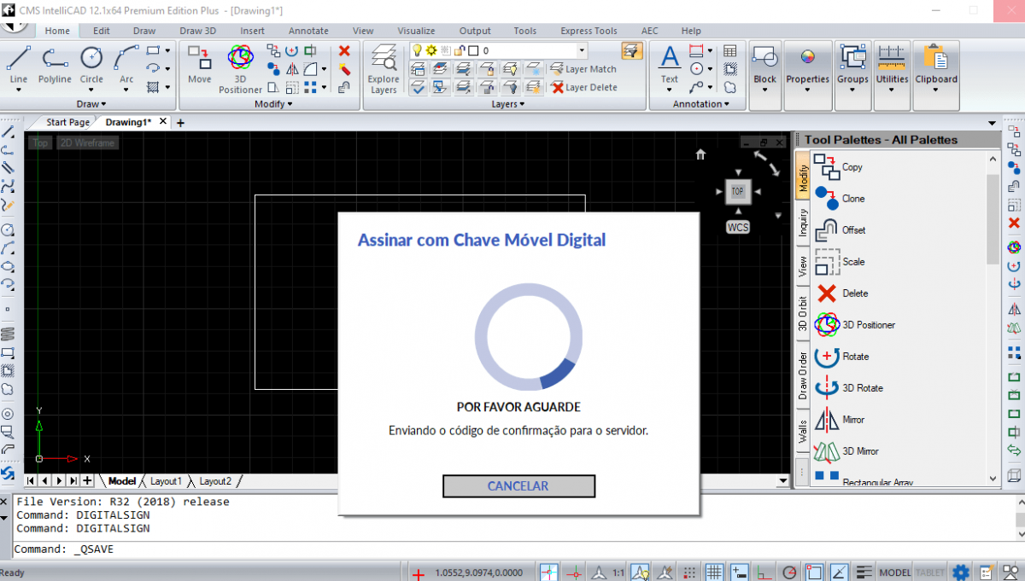Switch to the Layout1 tab
Image resolution: width=1025 pixels, height=581 pixels.
(x=166, y=481)
